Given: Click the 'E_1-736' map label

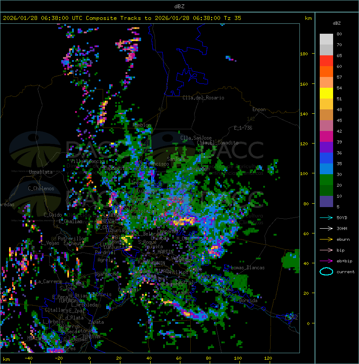Looking at the screenshot, I should click(x=243, y=128).
